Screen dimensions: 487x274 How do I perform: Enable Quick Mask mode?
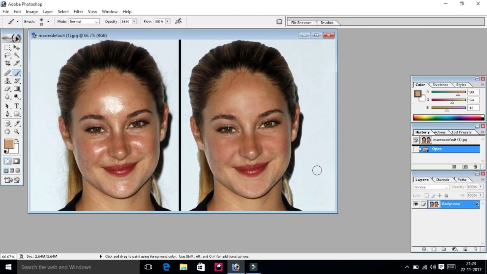click(17, 161)
